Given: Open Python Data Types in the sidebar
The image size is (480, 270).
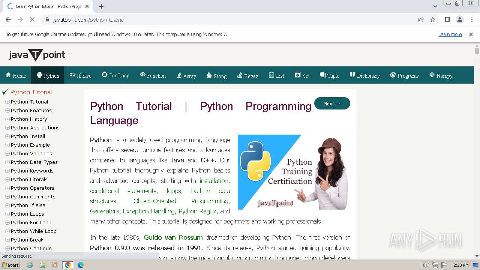Looking at the screenshot, I should click(34, 162).
